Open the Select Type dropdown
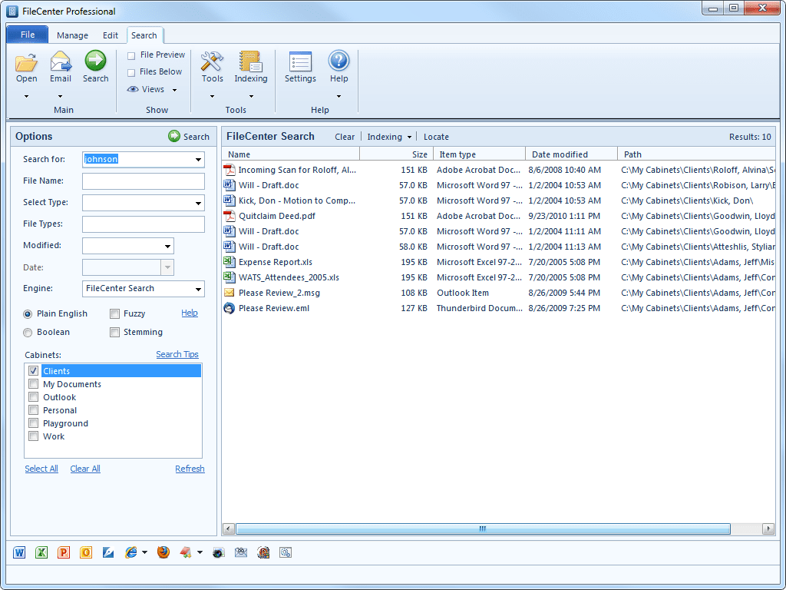Screen dimensions: 786x590 198,203
